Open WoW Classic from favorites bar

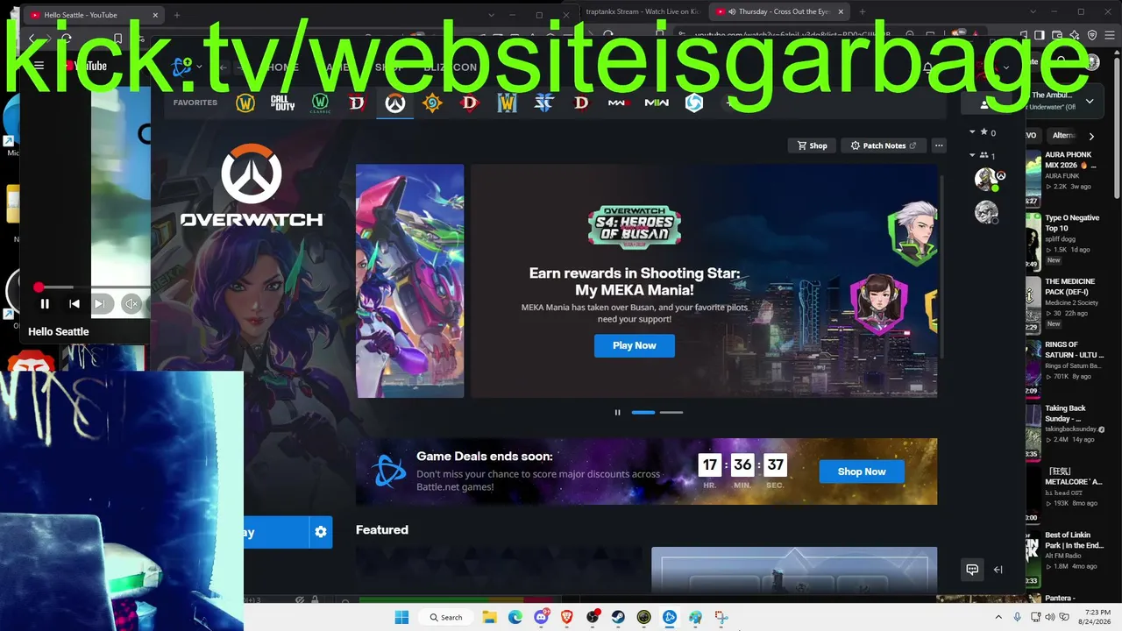pos(320,103)
